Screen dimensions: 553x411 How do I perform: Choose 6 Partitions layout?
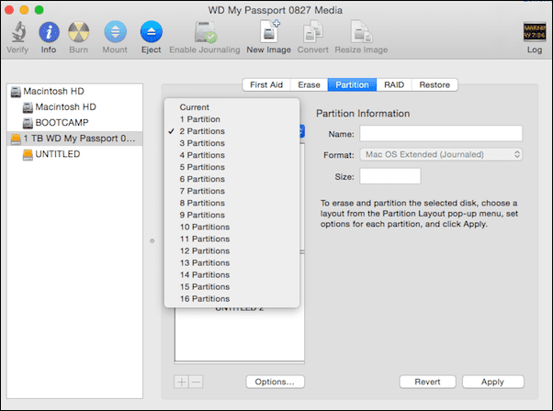[232, 179]
